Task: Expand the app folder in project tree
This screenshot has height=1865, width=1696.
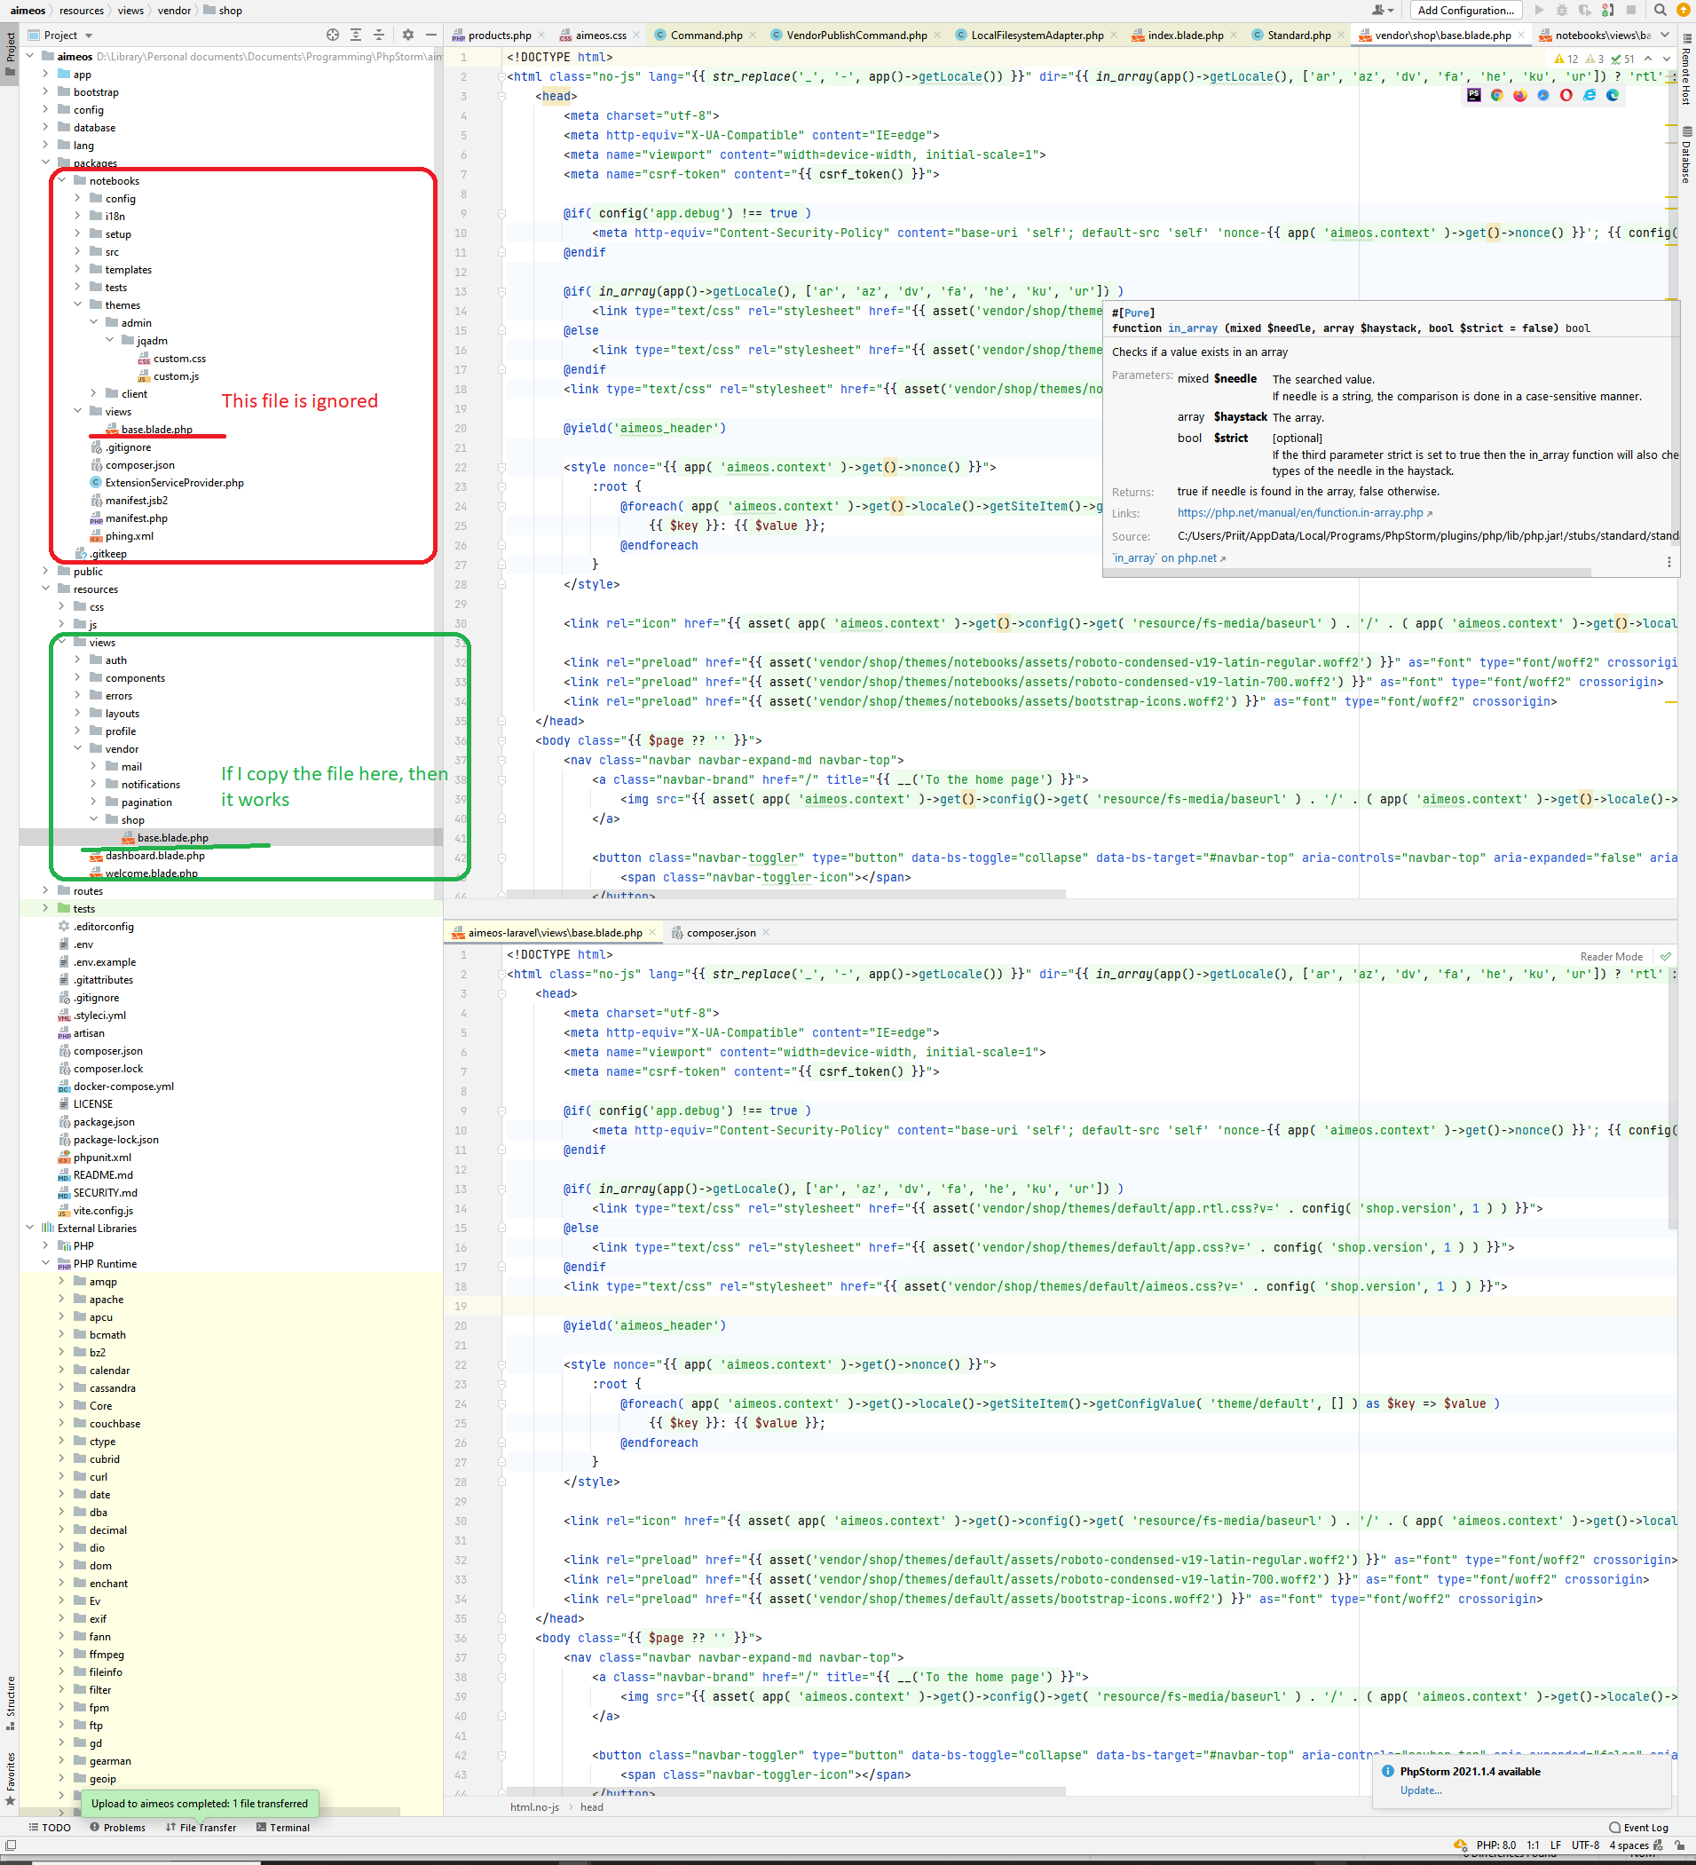Action: coord(45,75)
